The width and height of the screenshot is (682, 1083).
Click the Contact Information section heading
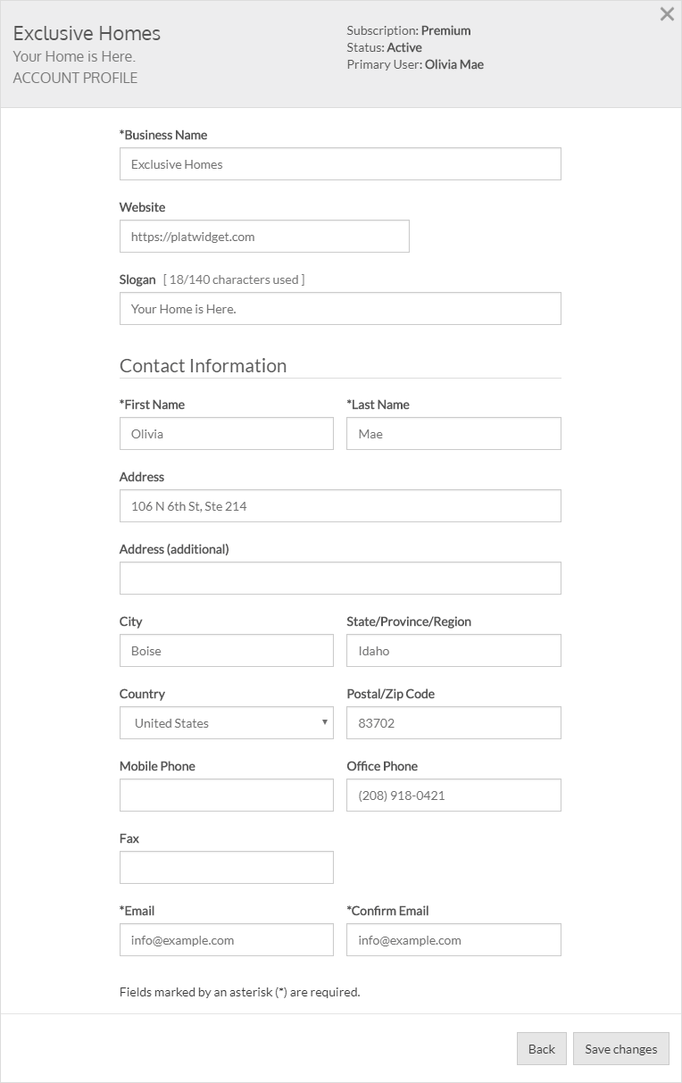(204, 366)
